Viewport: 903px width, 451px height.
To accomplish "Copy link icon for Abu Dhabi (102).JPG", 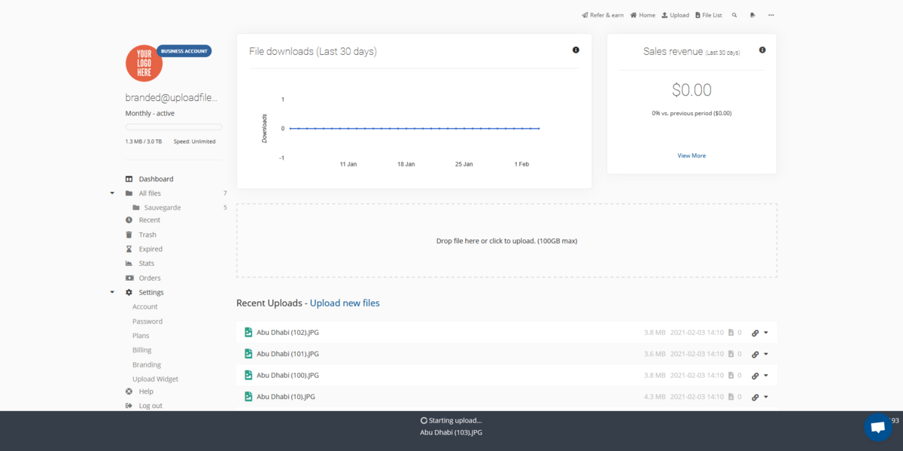I will point(756,333).
